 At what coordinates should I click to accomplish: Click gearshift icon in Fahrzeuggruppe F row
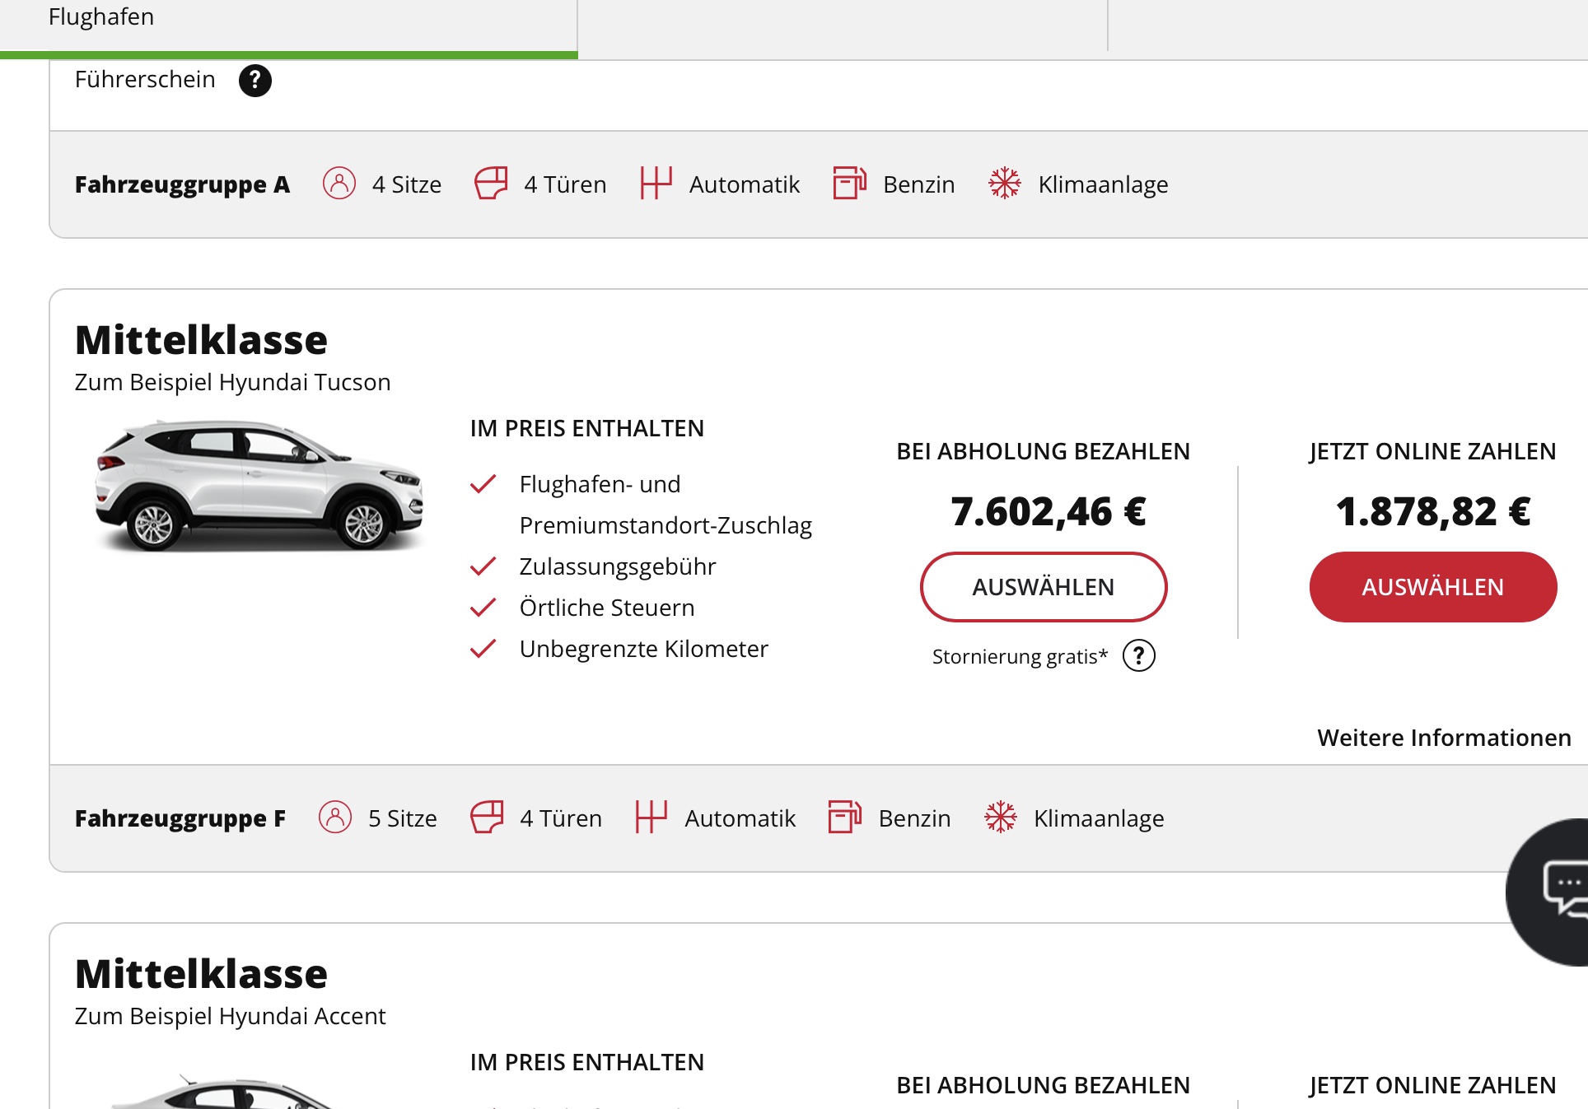click(x=651, y=818)
